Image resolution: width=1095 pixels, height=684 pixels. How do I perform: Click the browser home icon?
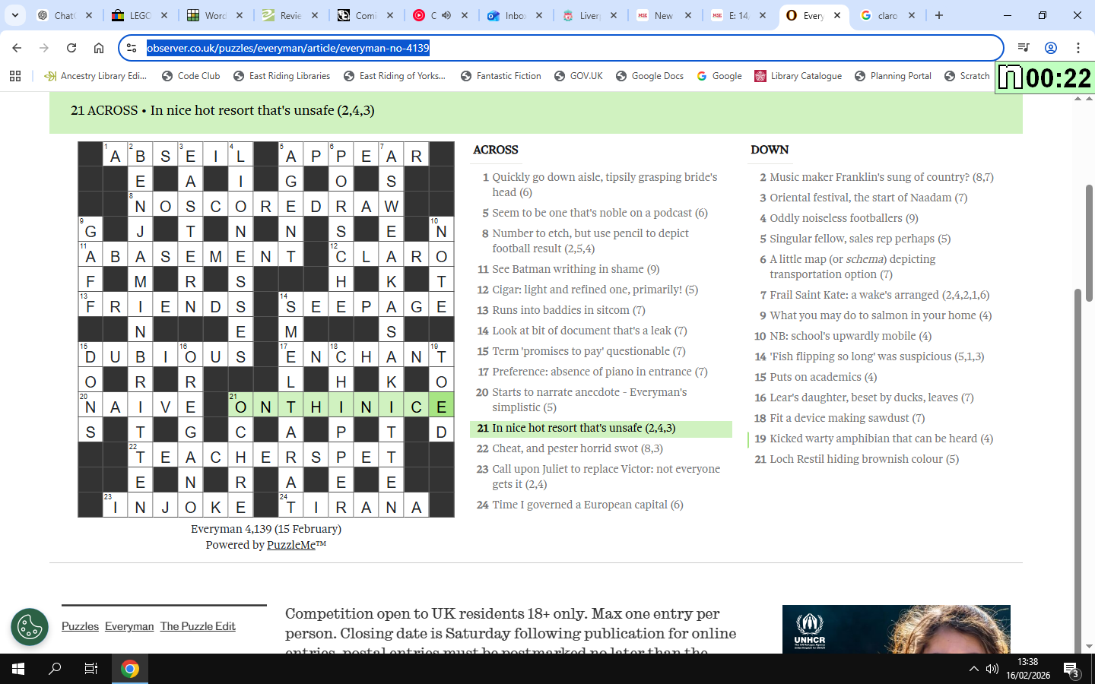tap(99, 48)
